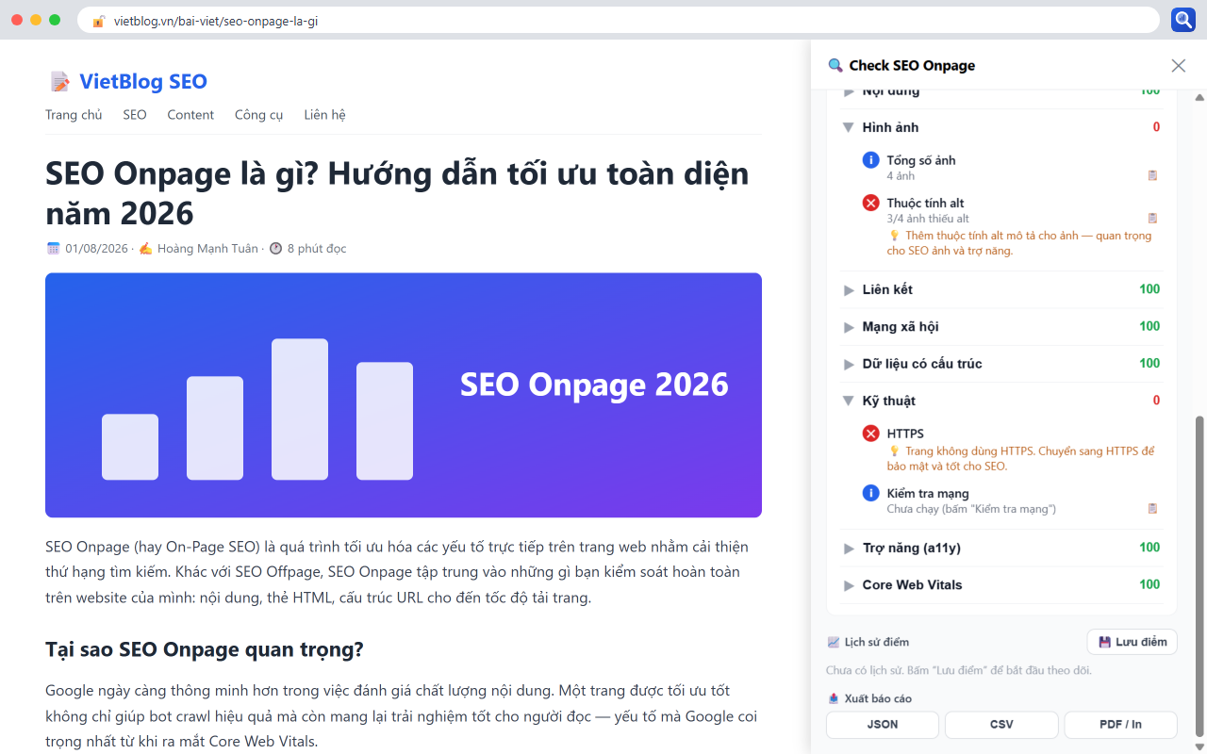Click the SEO panel's vertical scrollbar thumb
The image size is (1207, 754).
(x=1199, y=575)
